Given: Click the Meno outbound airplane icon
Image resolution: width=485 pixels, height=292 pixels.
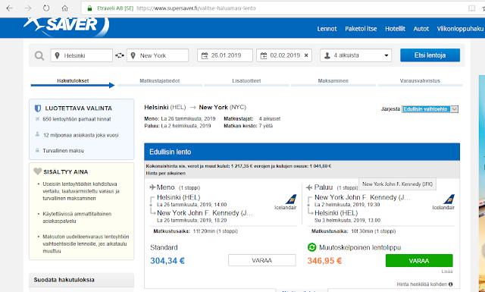Looking at the screenshot, I should pos(152,187).
